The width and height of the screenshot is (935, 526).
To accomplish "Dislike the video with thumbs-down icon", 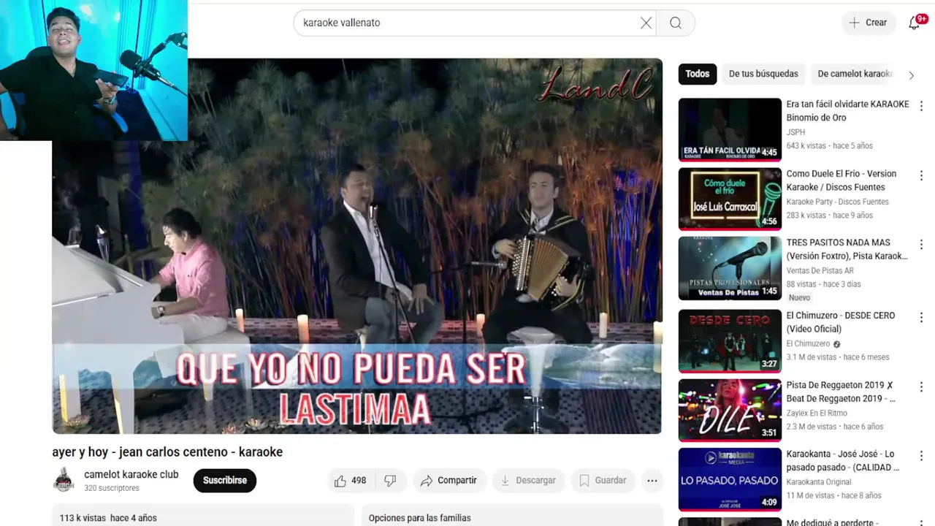I will click(390, 481).
